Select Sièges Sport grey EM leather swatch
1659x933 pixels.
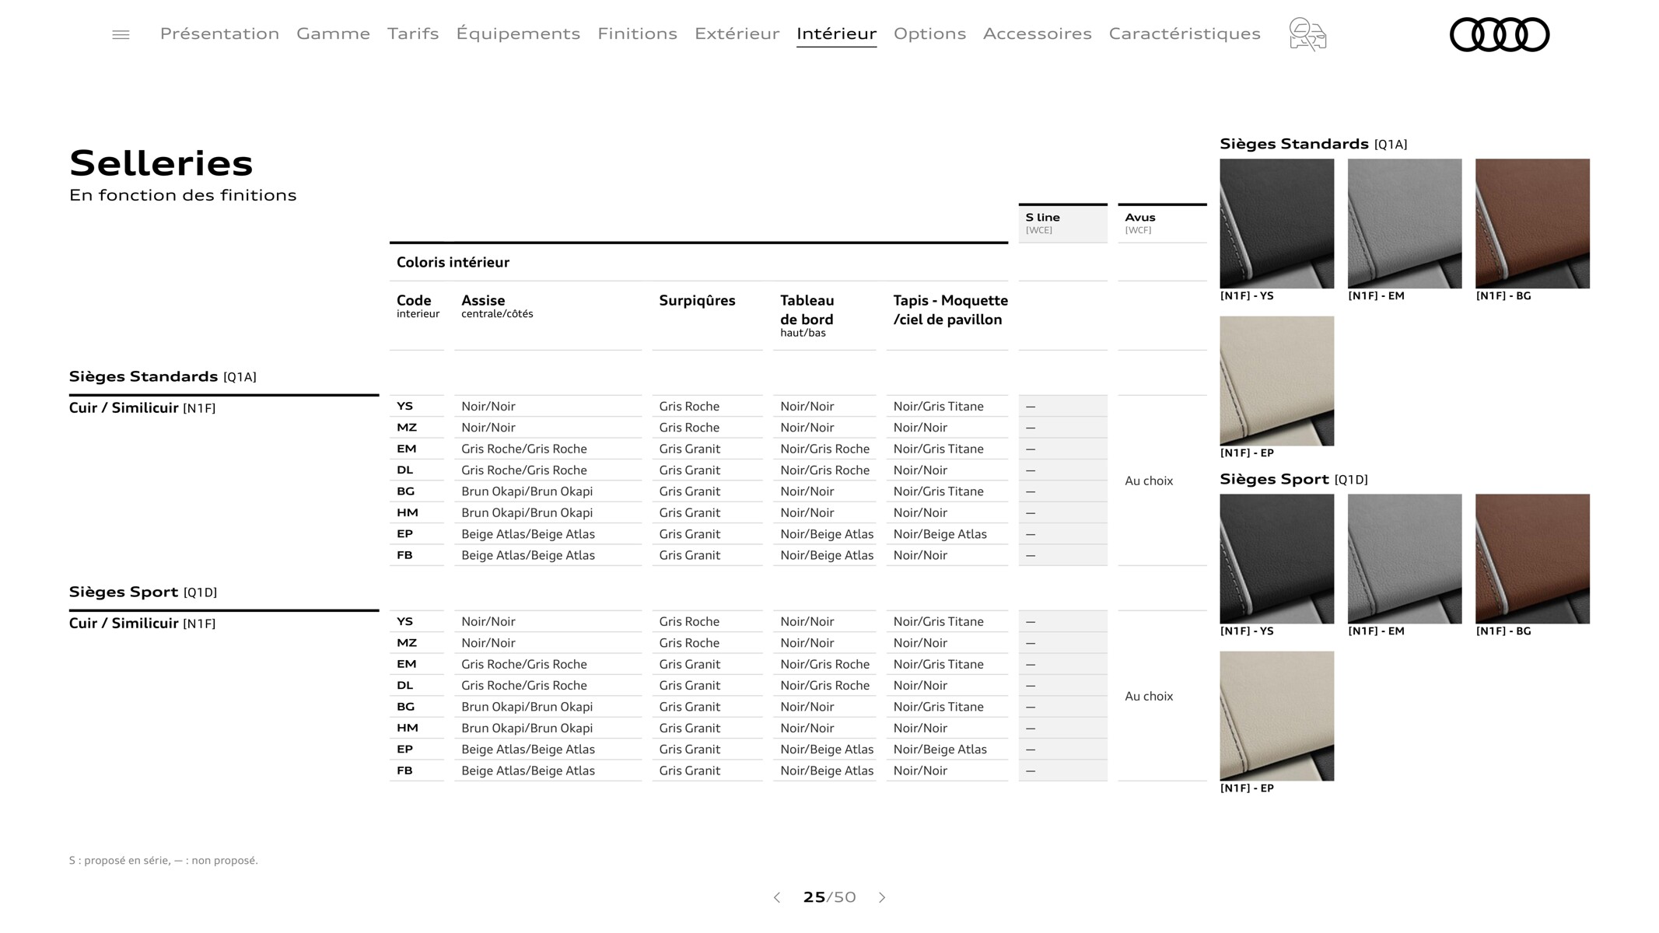point(1404,559)
